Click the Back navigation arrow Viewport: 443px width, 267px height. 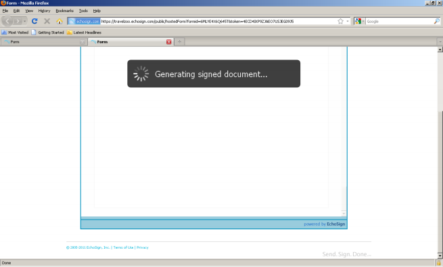(7, 21)
